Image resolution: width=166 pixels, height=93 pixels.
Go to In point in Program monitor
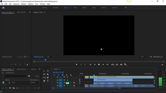pyautogui.click(x=91, y=65)
